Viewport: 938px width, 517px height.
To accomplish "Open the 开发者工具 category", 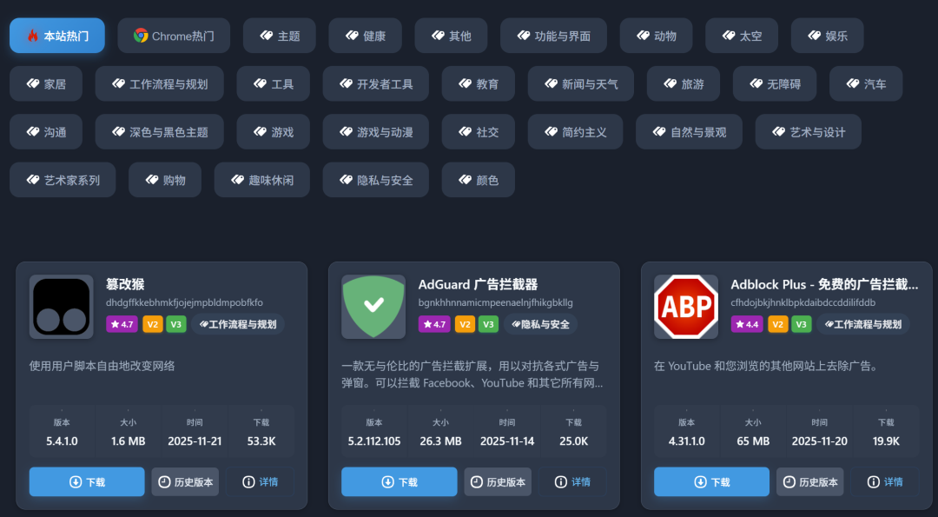I will click(x=376, y=83).
